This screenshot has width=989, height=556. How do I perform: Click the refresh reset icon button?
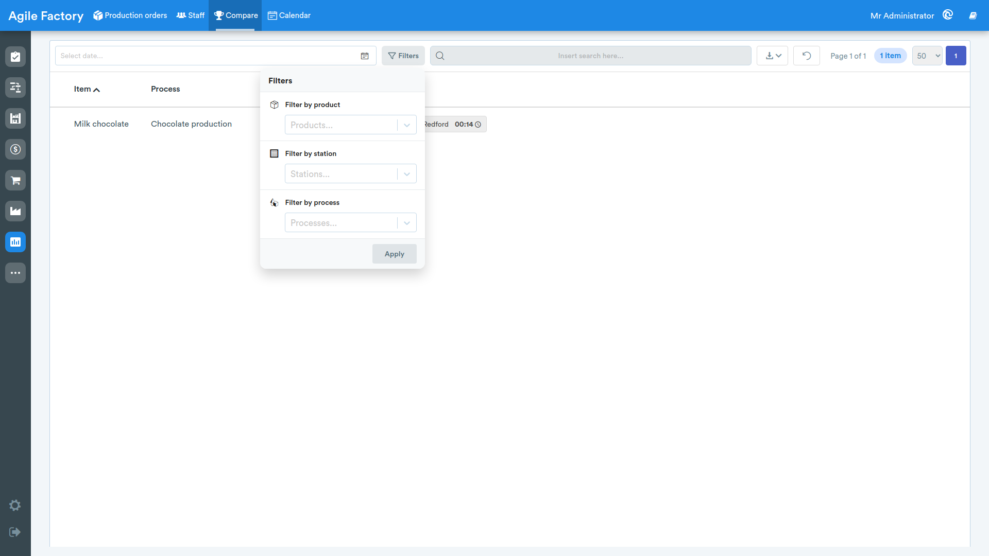tap(807, 56)
